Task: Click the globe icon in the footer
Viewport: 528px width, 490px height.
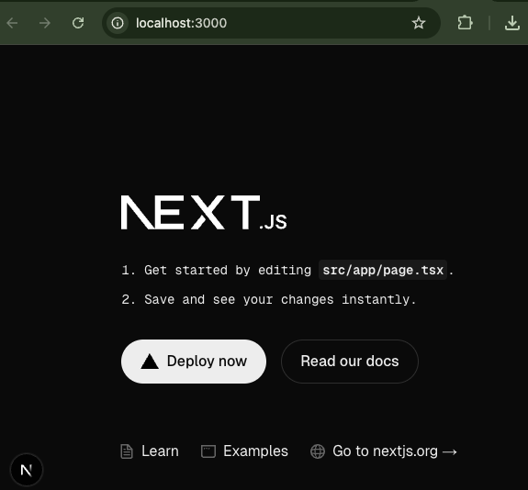Action: click(x=318, y=451)
